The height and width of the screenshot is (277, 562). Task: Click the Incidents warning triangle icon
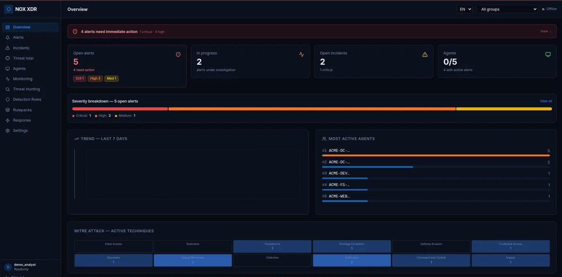pos(8,48)
